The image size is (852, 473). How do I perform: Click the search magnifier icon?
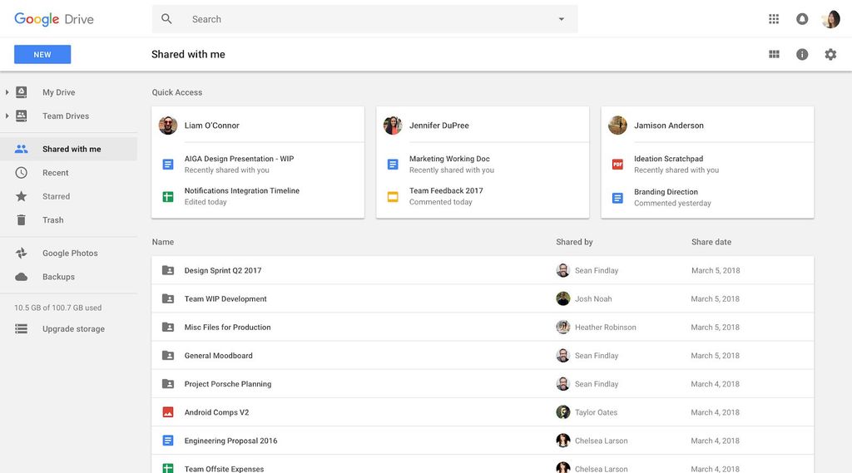click(166, 19)
